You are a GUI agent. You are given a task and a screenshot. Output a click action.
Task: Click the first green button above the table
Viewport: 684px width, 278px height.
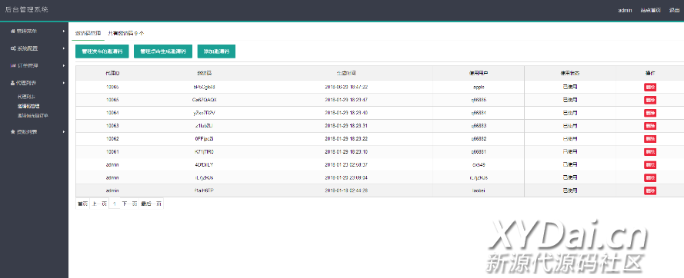tap(102, 51)
